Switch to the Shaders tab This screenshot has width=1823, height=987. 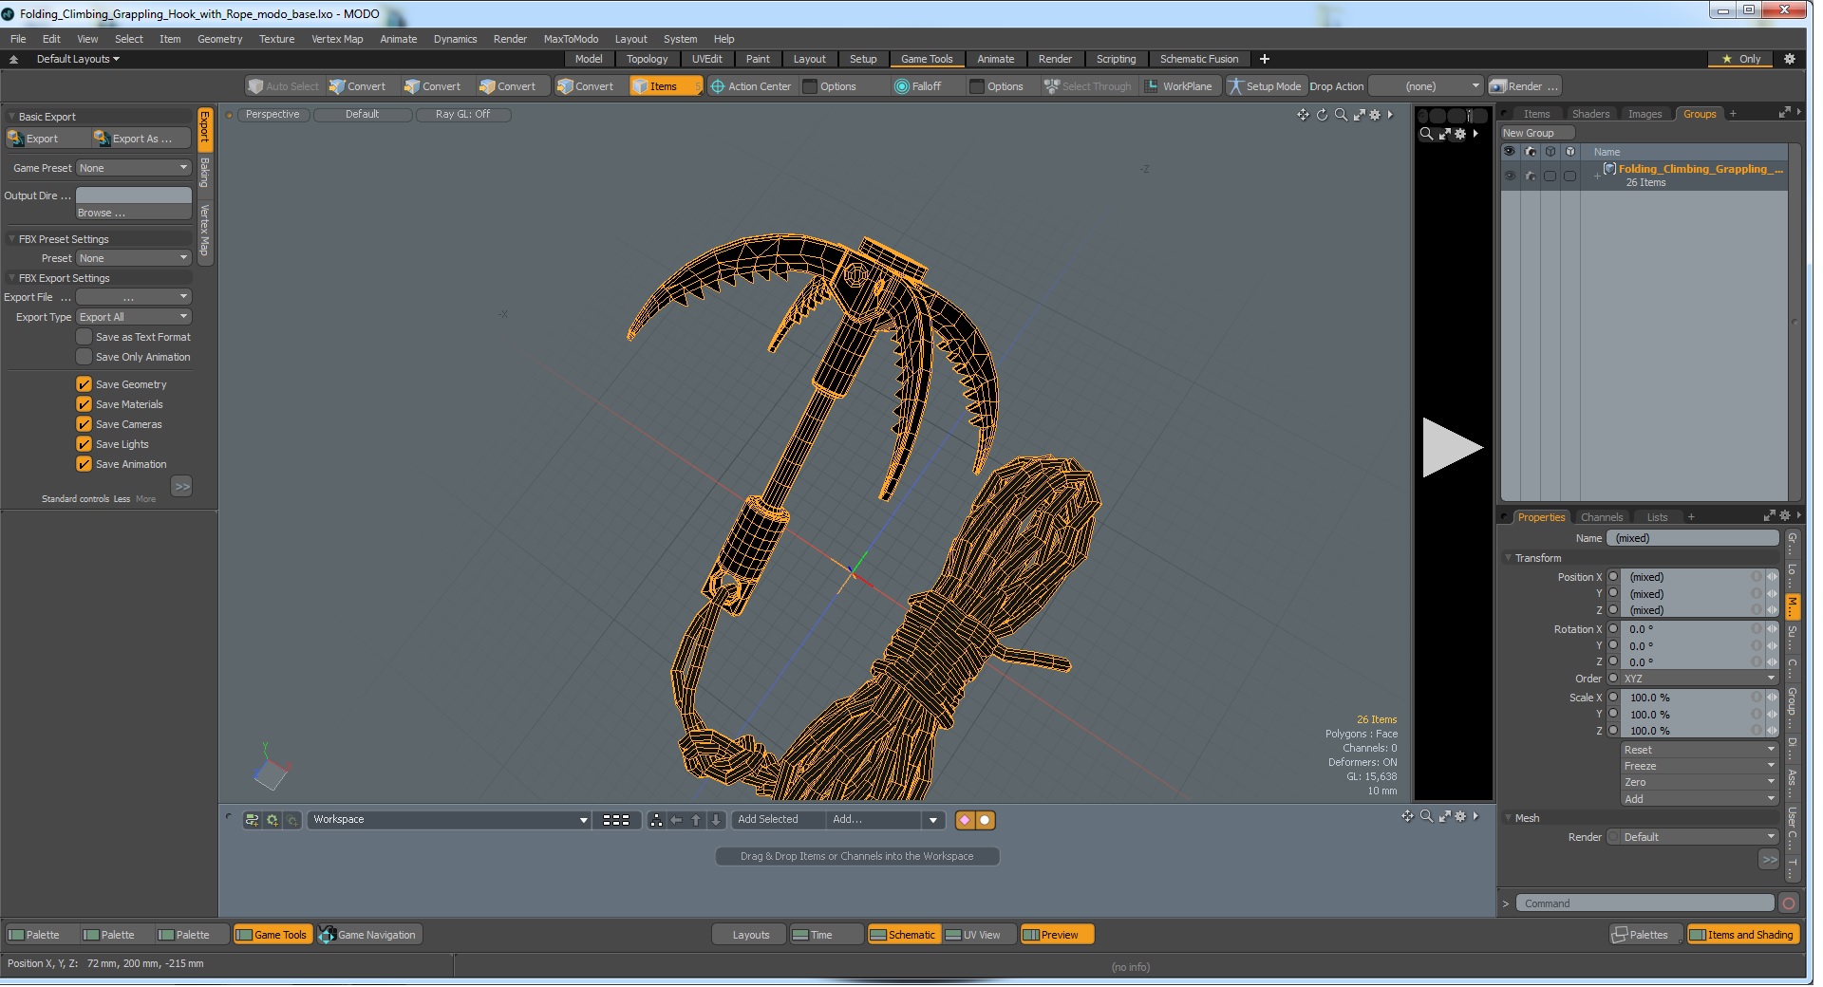point(1590,114)
